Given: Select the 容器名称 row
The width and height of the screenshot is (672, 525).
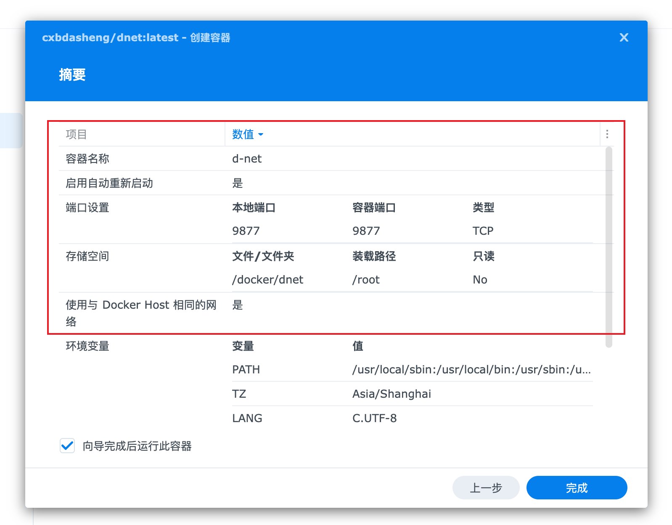Looking at the screenshot, I should tap(87, 159).
